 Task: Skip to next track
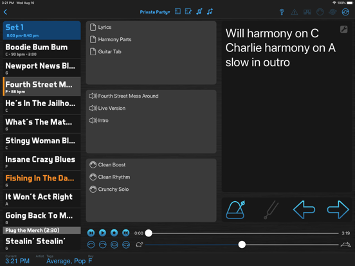126,233
